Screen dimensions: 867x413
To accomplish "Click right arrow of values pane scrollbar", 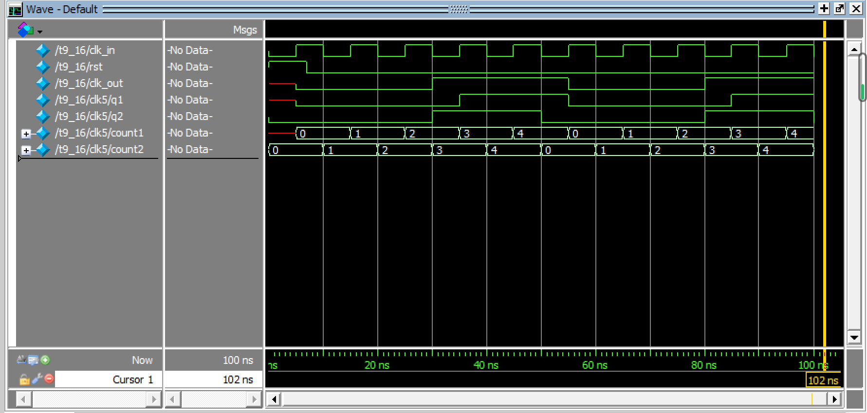I will coord(254,399).
